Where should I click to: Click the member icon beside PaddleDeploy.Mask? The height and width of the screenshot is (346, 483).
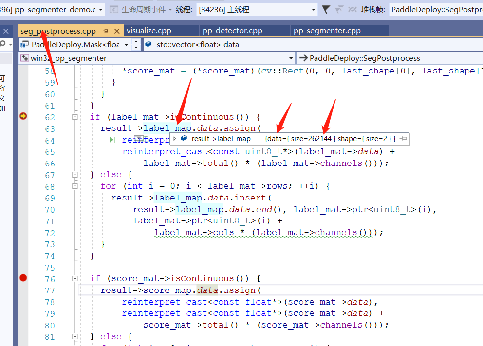click(x=24, y=43)
